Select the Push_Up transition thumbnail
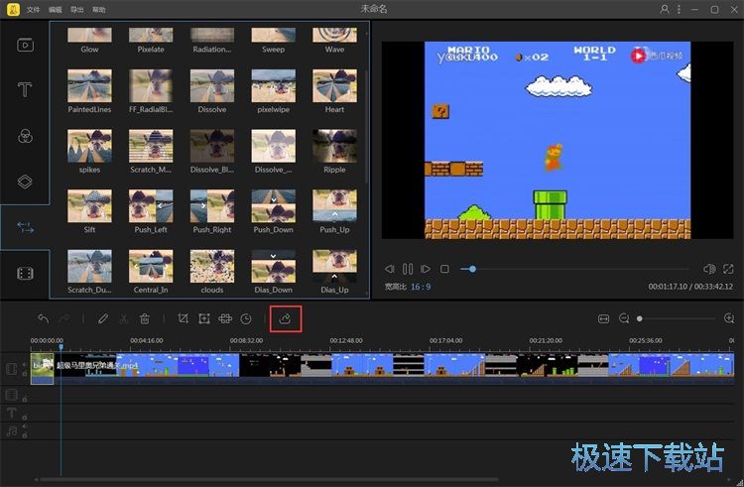Screen dimensions: 744x487 pos(334,206)
